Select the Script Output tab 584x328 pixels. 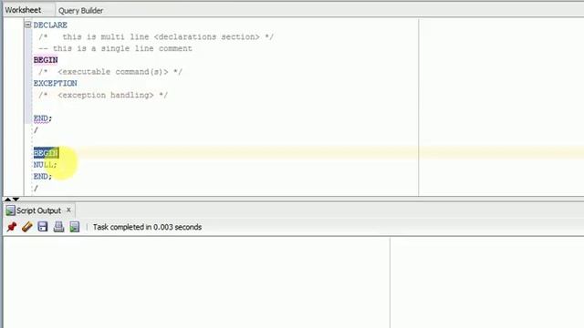pos(38,210)
